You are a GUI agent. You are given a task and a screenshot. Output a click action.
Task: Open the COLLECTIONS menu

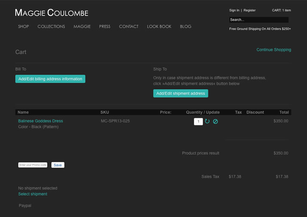coord(51,27)
